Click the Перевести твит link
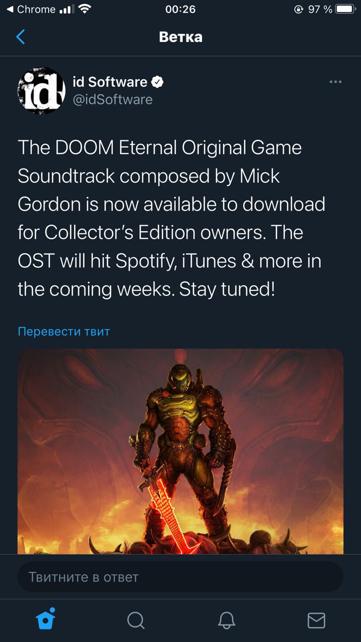The image size is (361, 642). tap(64, 331)
